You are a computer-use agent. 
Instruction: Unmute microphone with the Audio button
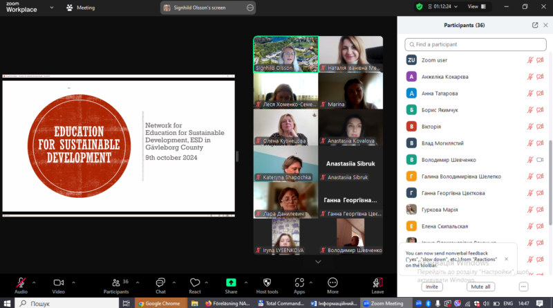pos(21,286)
